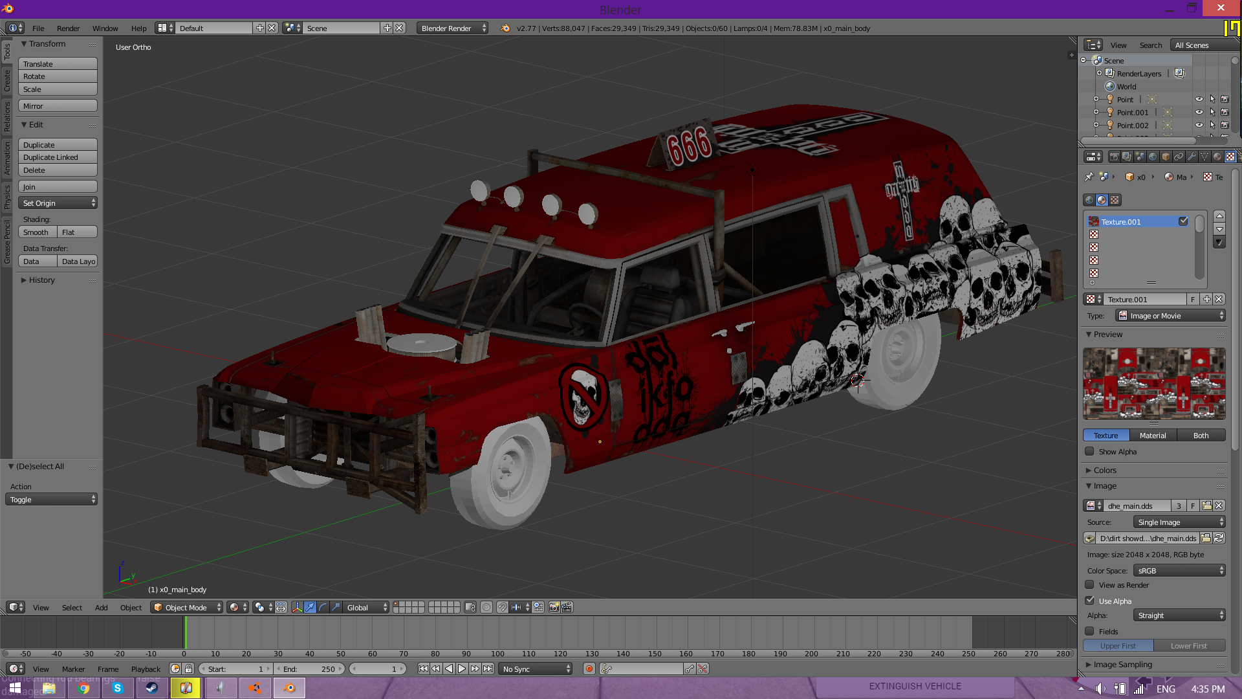Click the End frame 250 field
The image size is (1242, 699).
pos(310,669)
